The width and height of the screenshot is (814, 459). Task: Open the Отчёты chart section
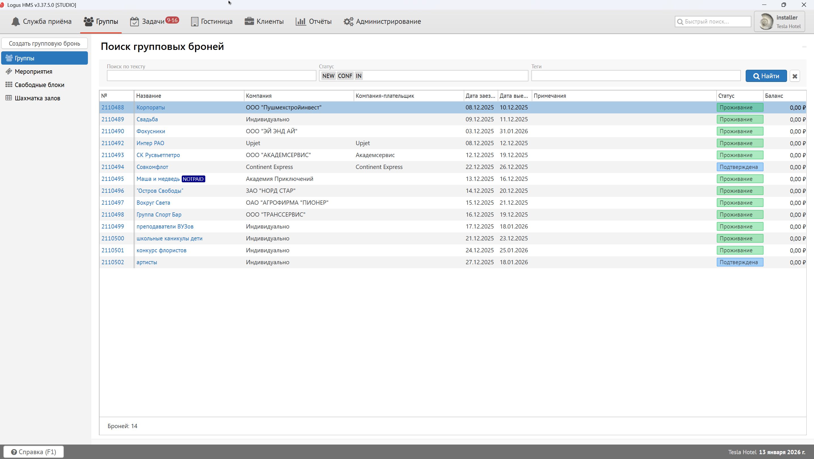coord(314,22)
